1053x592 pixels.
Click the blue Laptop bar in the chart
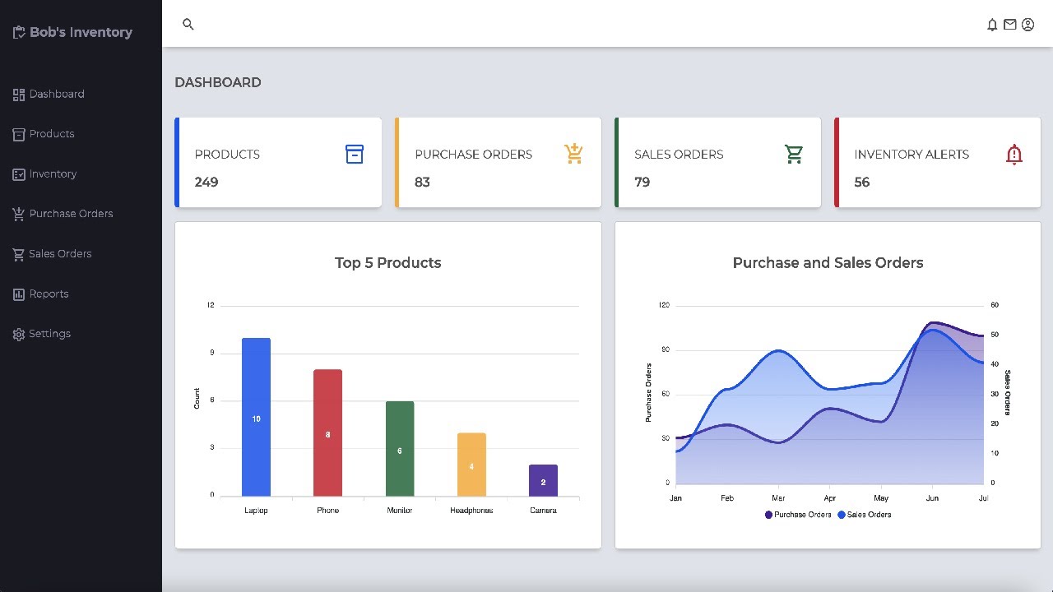tap(256, 417)
